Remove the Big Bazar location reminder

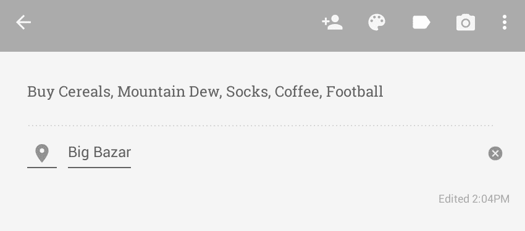(x=495, y=153)
